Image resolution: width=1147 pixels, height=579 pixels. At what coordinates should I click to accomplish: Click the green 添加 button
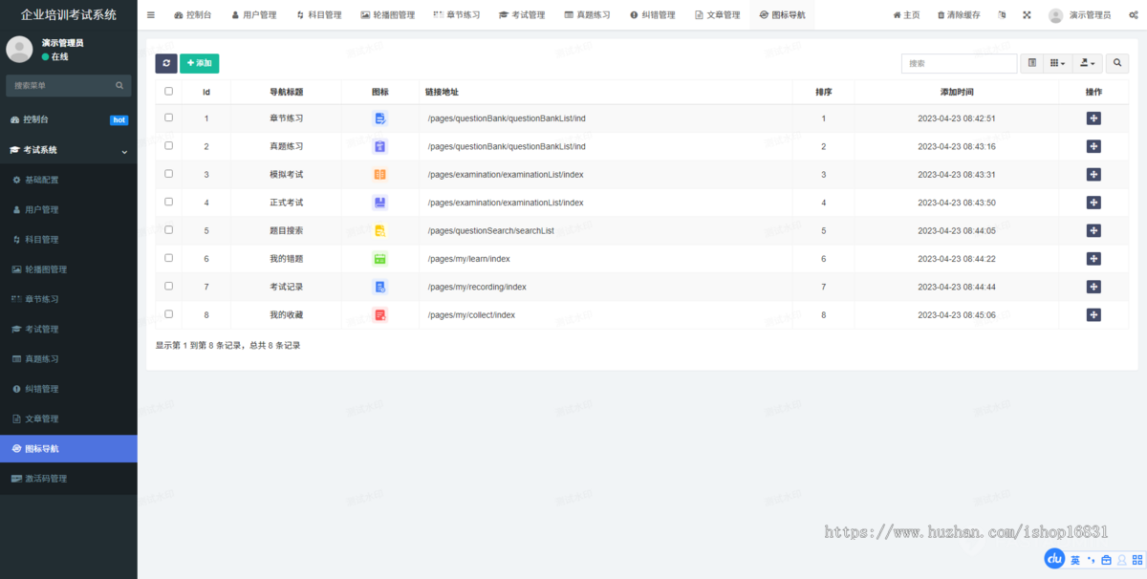click(x=199, y=62)
